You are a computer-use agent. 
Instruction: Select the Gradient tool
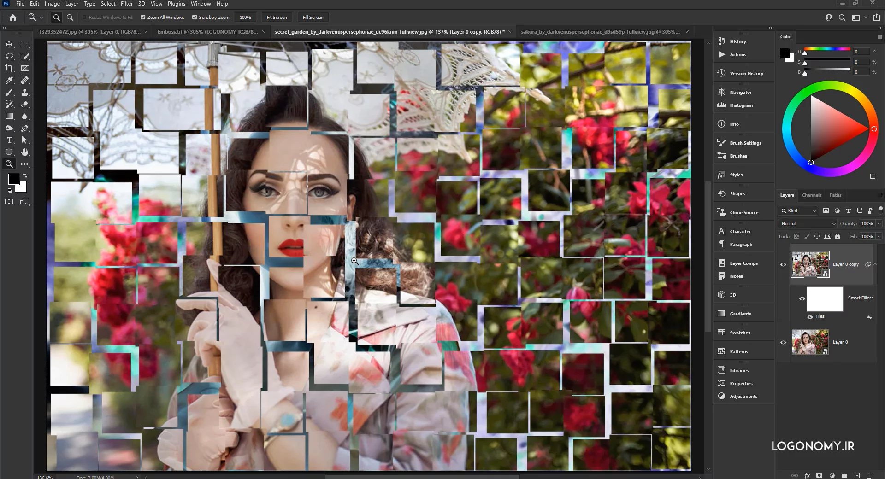pos(9,116)
